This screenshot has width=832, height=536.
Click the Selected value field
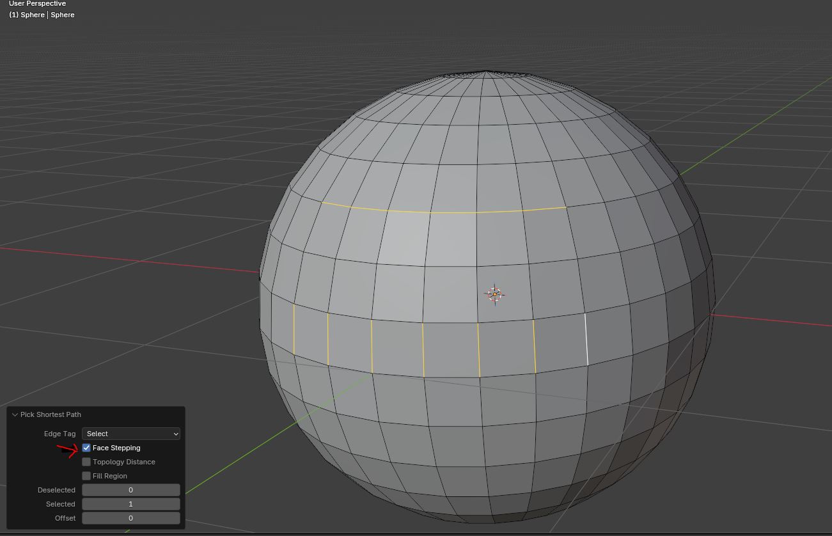[x=131, y=504]
